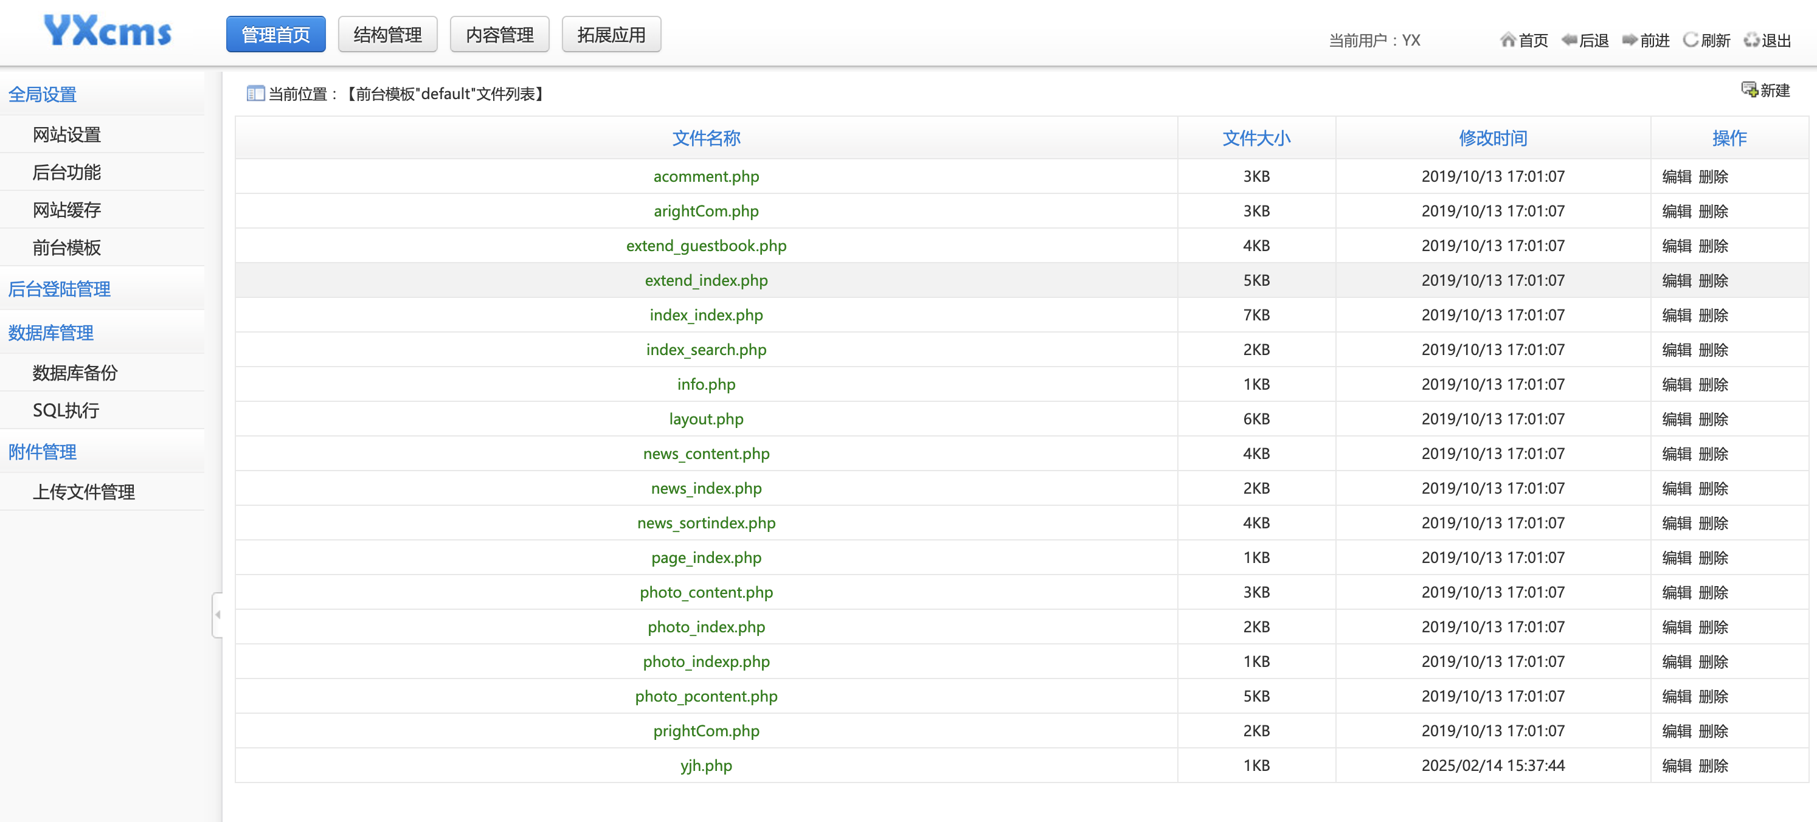Expand the 全局设置 sidebar section
Viewport: 1817px width, 822px height.
(x=43, y=94)
